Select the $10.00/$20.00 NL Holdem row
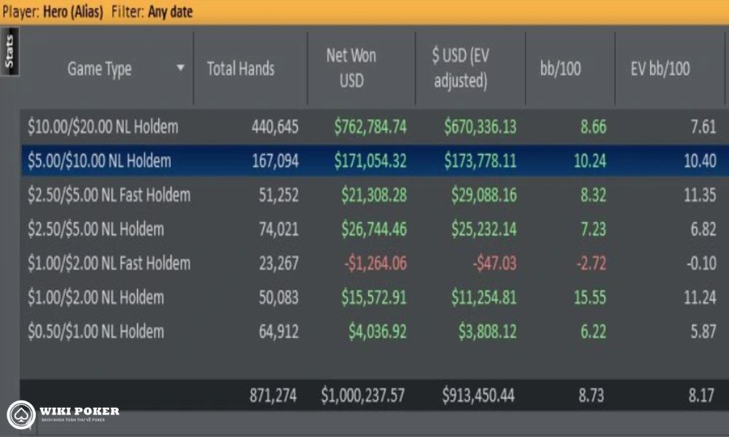 (x=374, y=127)
